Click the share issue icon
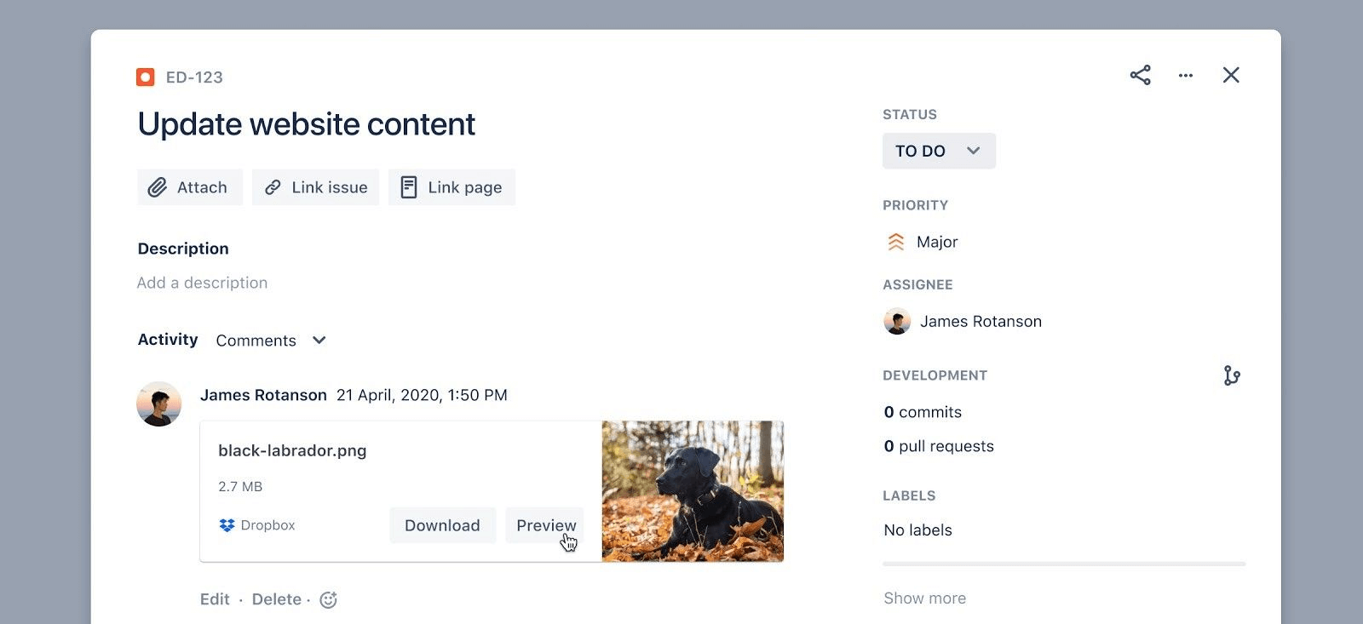Screen dimensions: 1363x624 pyautogui.click(x=1140, y=76)
